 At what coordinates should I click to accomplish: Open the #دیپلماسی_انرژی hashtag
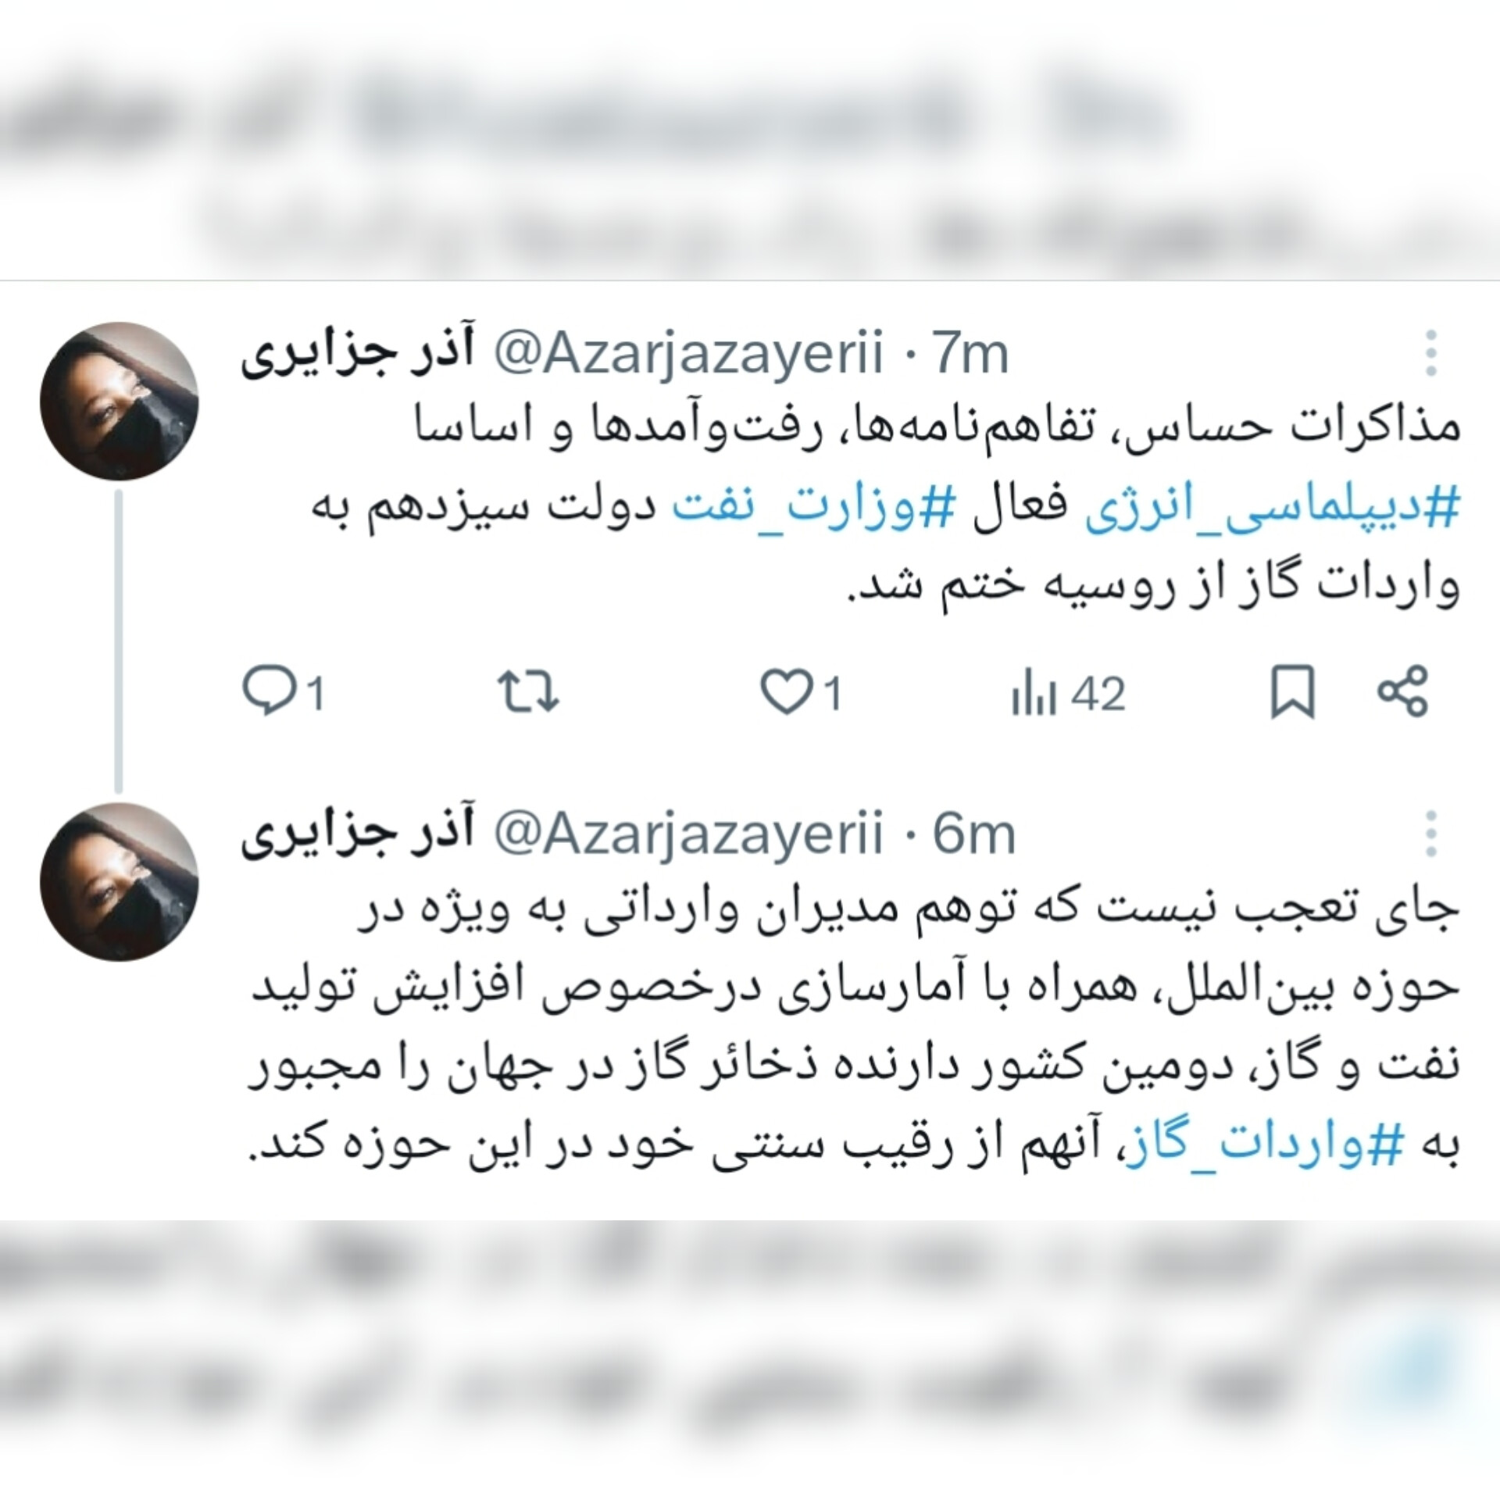click(x=1271, y=511)
